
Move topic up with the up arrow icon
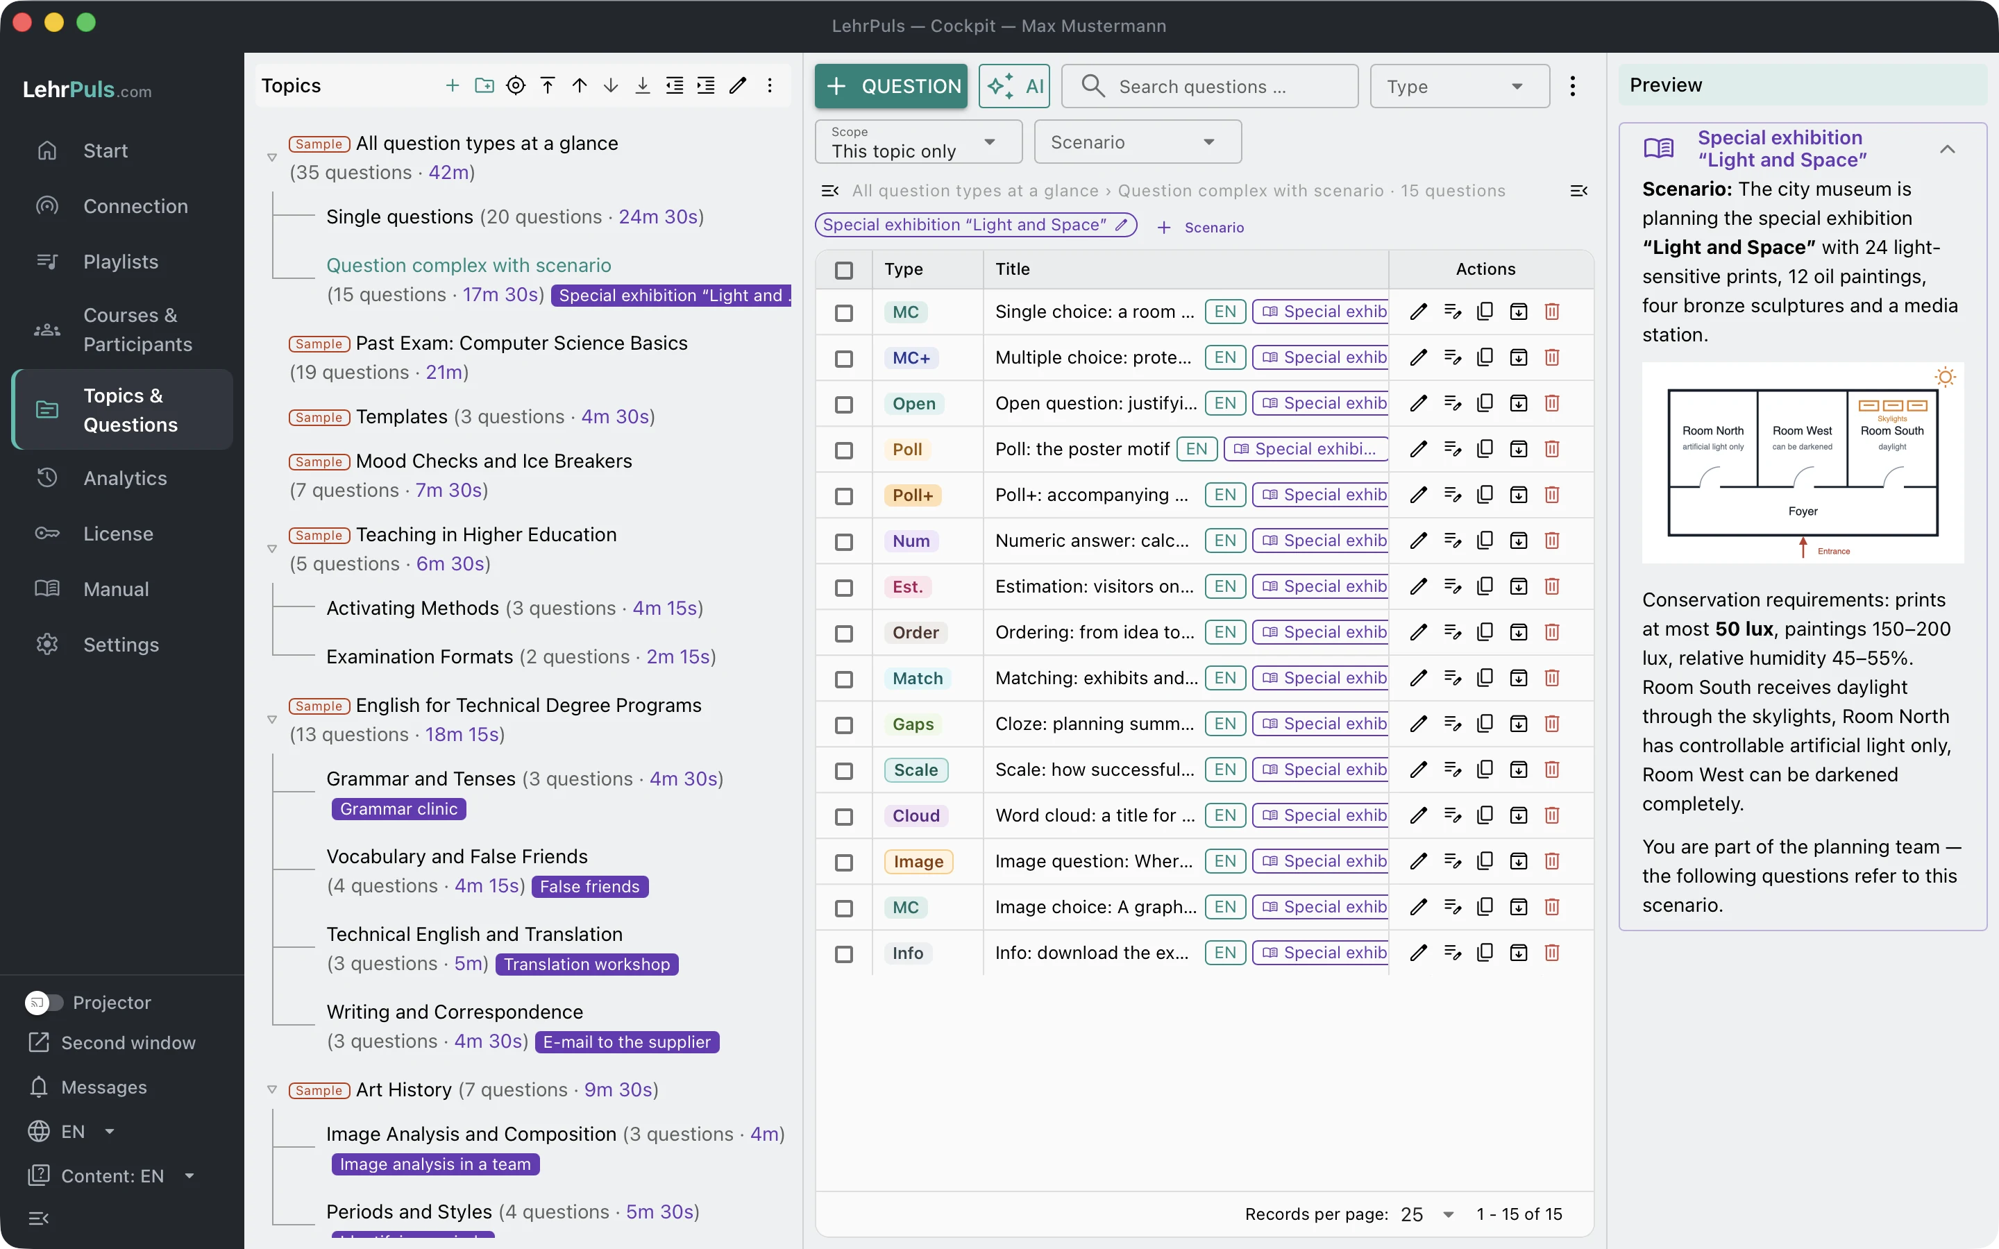tap(579, 85)
